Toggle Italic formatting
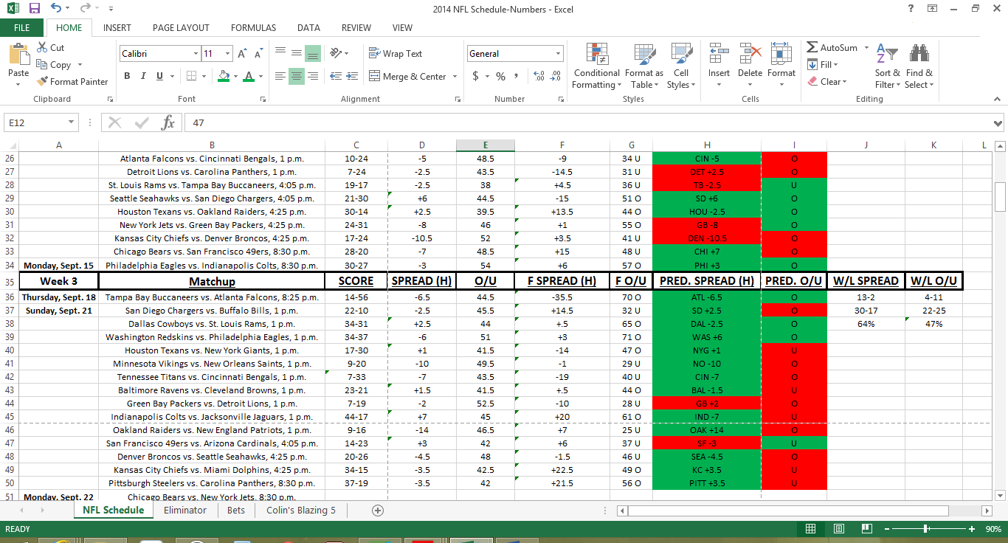The height and width of the screenshot is (543, 1008). click(x=143, y=76)
